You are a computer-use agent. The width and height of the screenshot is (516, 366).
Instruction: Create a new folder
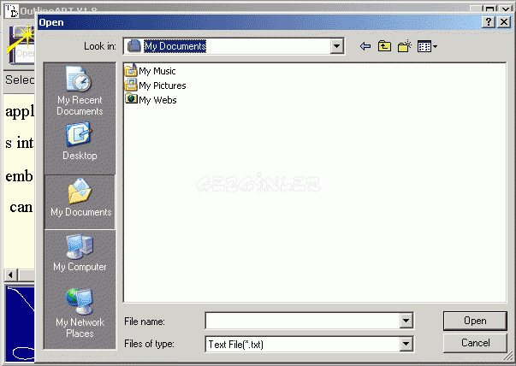point(405,46)
